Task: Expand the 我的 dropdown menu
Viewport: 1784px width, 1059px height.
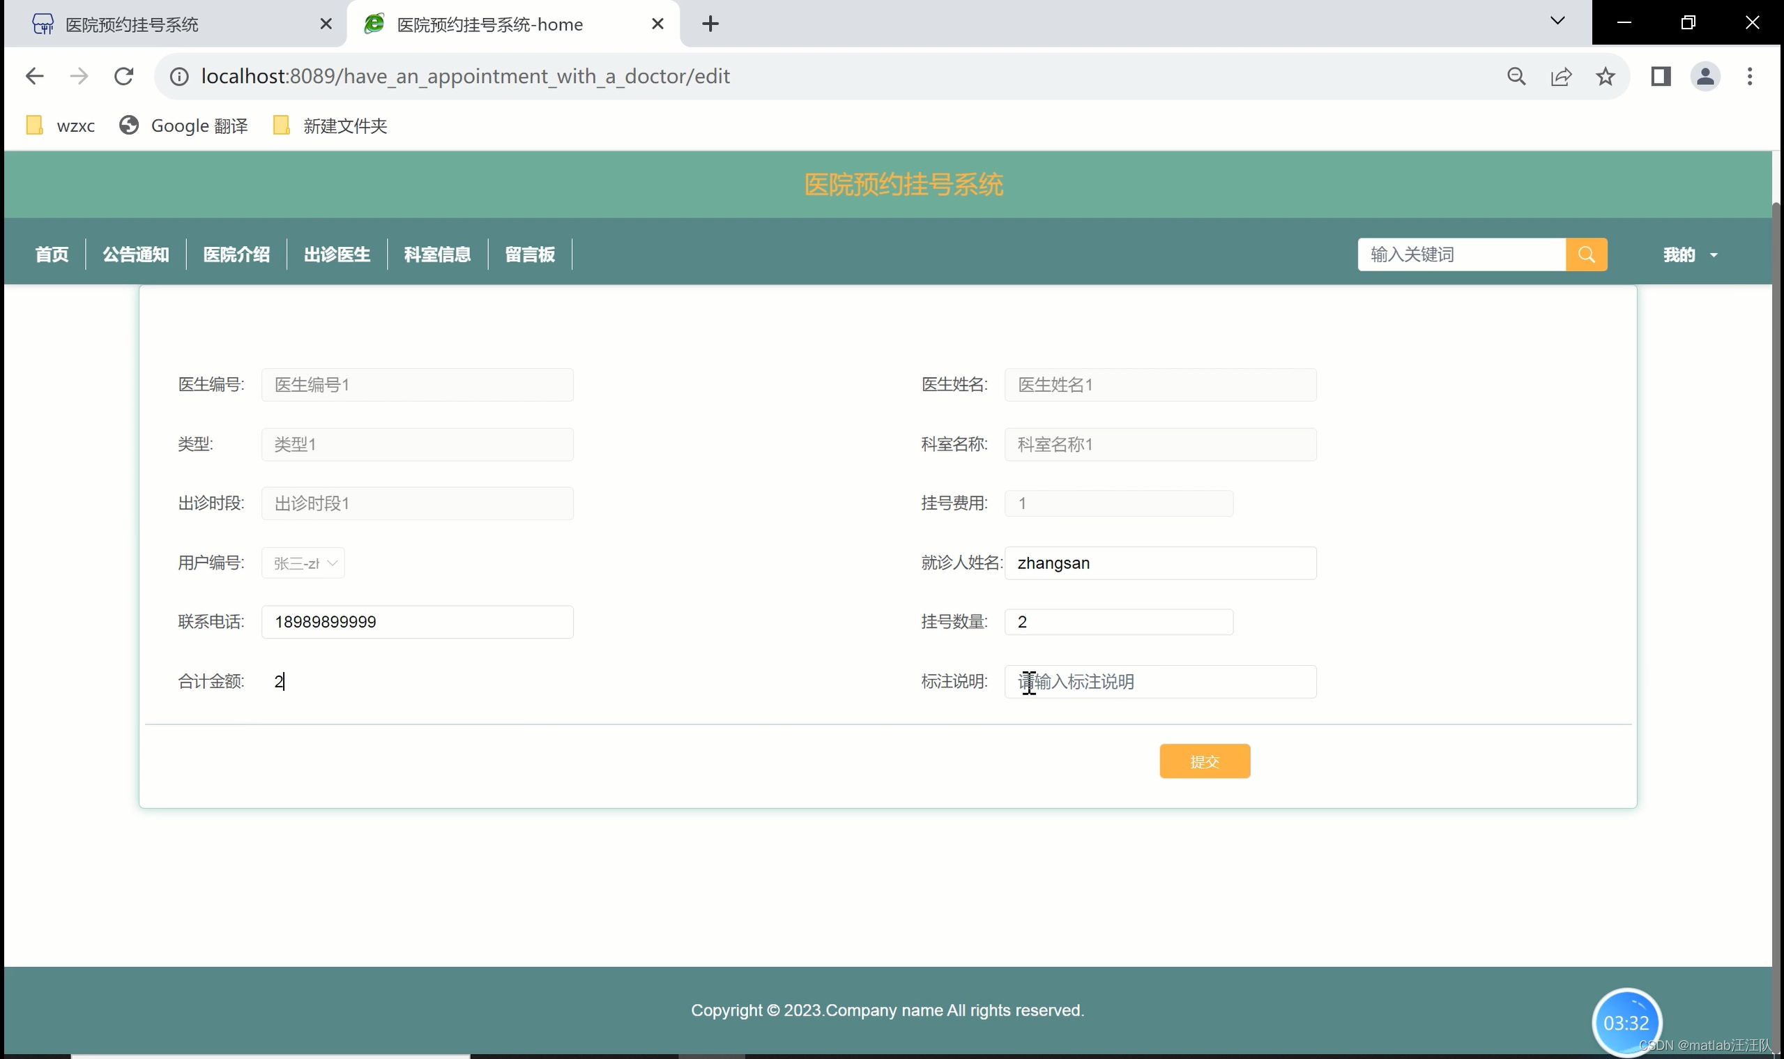Action: (x=1689, y=254)
